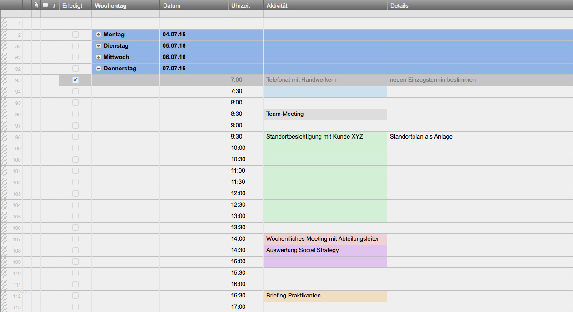Check Erledigt box in Donnerstag row
The height and width of the screenshot is (312, 573).
click(x=75, y=69)
